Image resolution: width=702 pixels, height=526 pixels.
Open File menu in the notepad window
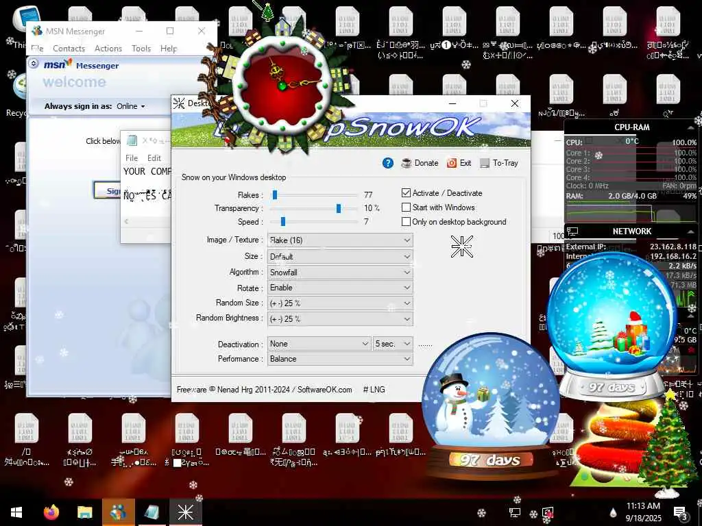click(132, 158)
